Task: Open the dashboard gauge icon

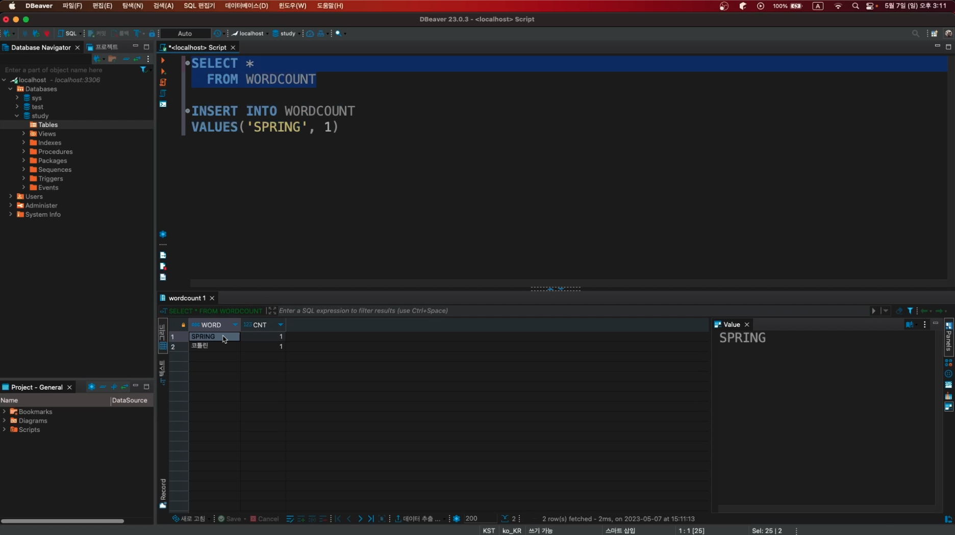Action: 310,34
